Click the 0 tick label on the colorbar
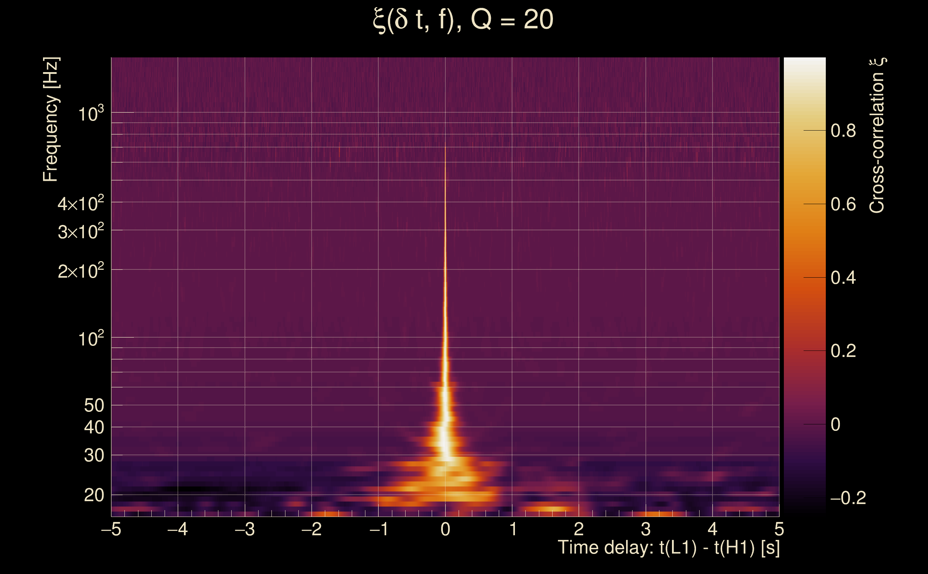The height and width of the screenshot is (574, 928). (835, 424)
